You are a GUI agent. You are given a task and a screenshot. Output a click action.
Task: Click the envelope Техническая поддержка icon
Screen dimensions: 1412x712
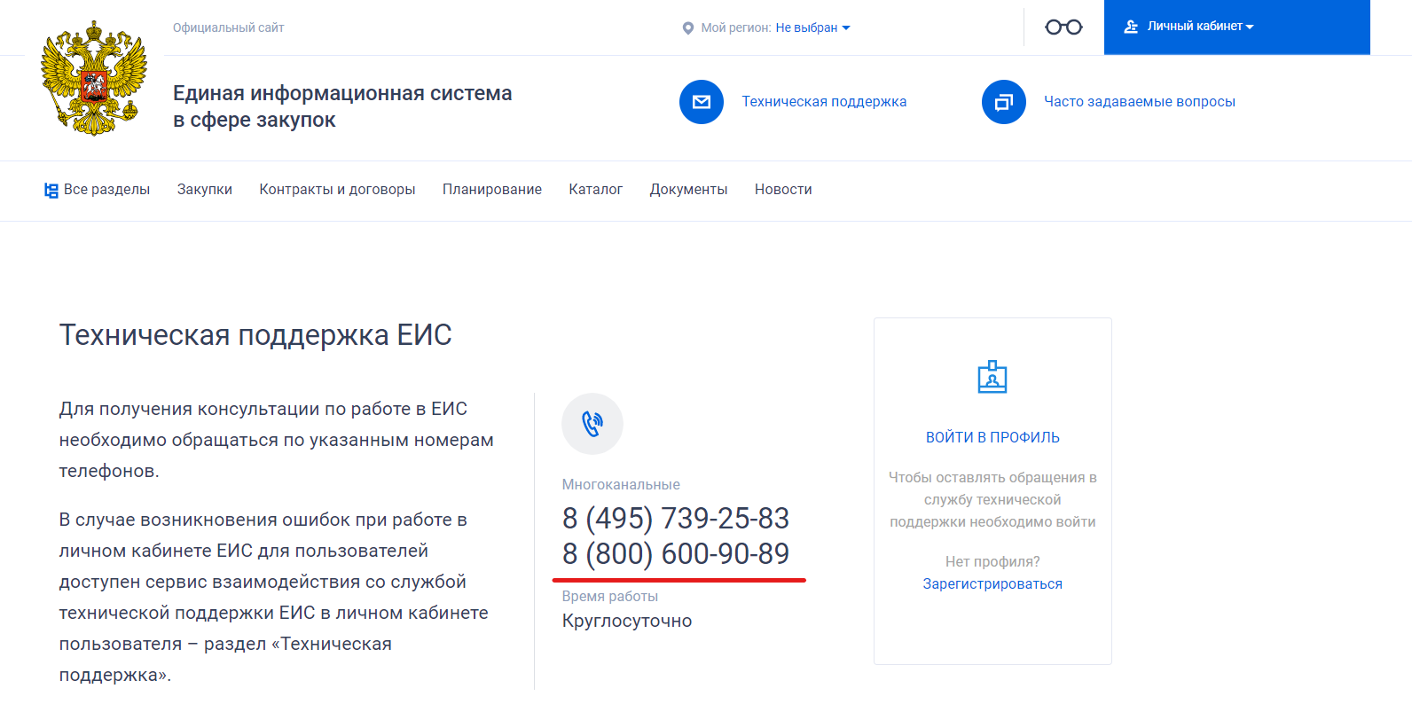tap(702, 102)
